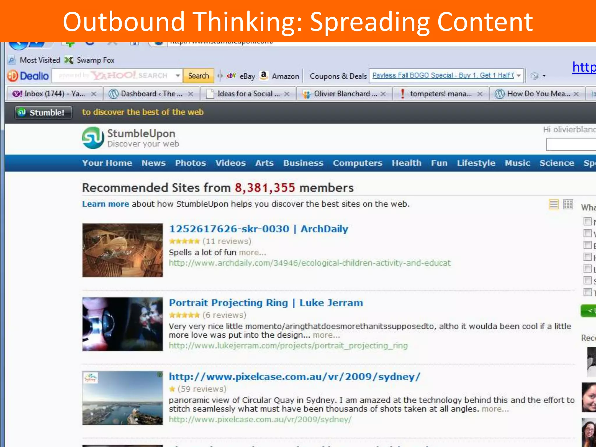Expand the Payless Fall BOGO deals dropdown
Viewport: 596px width, 447px height.
click(x=519, y=76)
